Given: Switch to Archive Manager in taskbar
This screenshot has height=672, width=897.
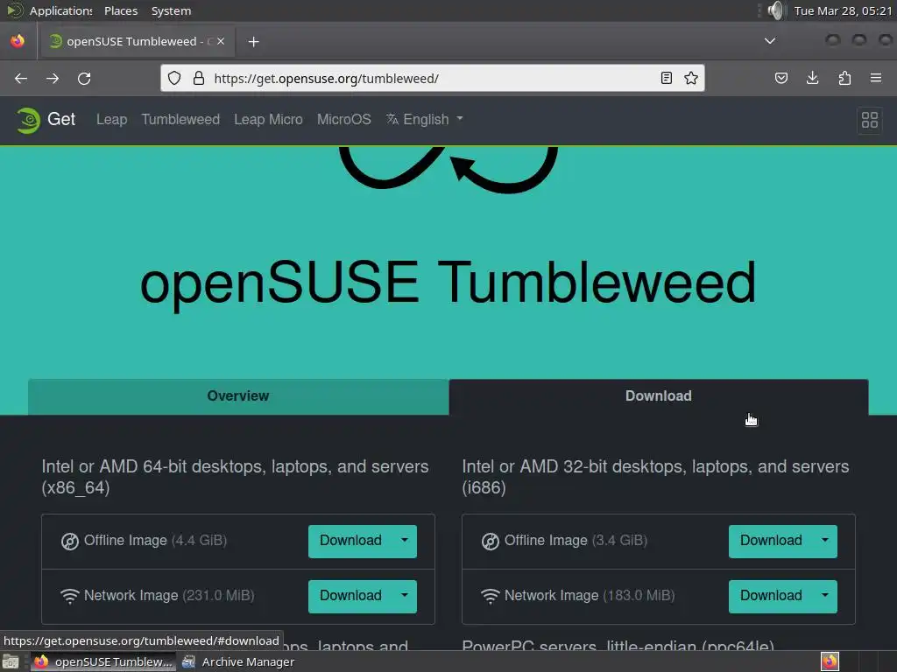Looking at the screenshot, I should (x=238, y=661).
